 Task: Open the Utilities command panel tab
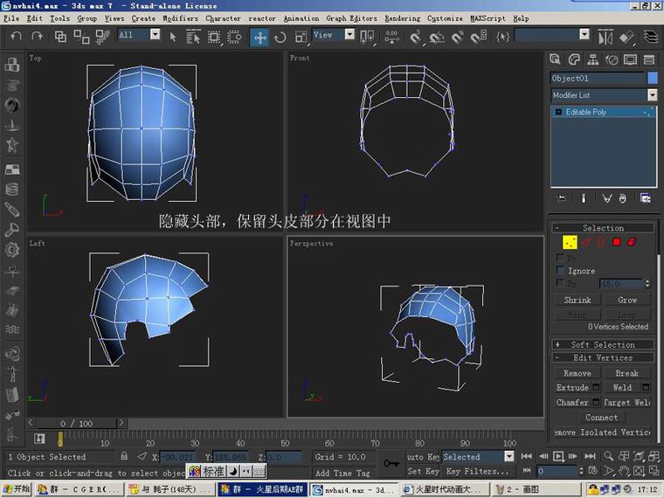(x=649, y=59)
